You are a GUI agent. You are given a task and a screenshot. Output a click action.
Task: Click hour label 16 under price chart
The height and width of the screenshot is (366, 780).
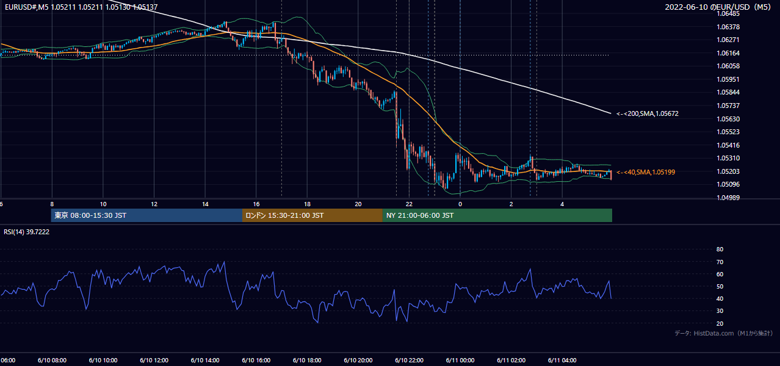[256, 204]
